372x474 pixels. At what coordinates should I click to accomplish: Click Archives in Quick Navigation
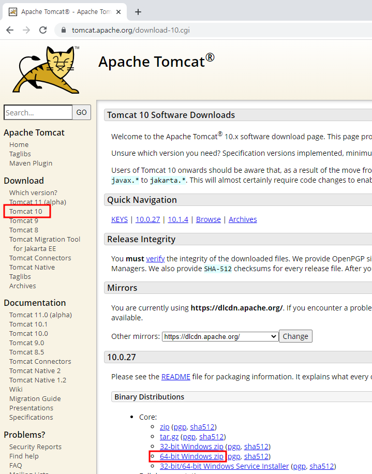[x=243, y=219]
